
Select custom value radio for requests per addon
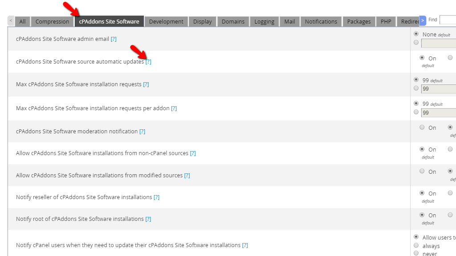coord(416,112)
